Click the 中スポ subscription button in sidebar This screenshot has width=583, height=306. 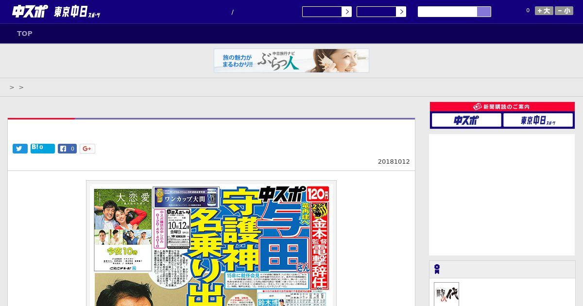[466, 120]
